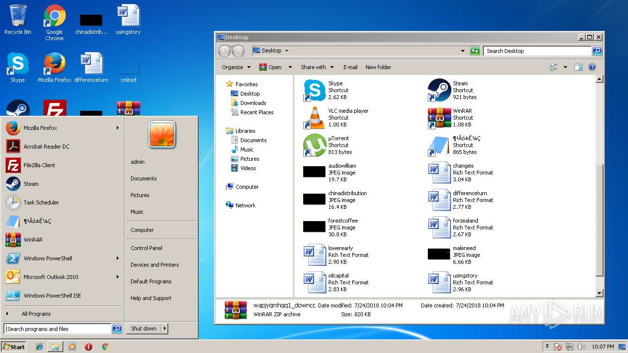The image size is (628, 353).
Task: Click the Start button
Action: coord(14,347)
